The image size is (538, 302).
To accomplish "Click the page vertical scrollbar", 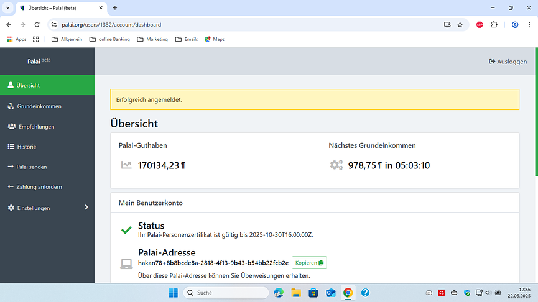I will [x=536, y=112].
